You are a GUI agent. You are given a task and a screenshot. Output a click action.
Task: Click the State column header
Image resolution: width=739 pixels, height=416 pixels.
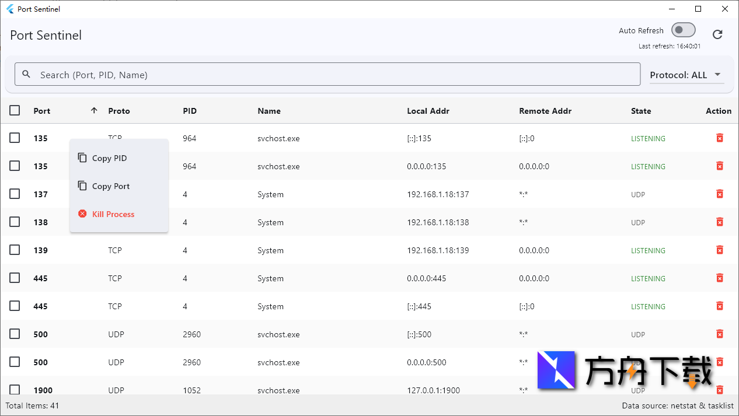tap(641, 111)
